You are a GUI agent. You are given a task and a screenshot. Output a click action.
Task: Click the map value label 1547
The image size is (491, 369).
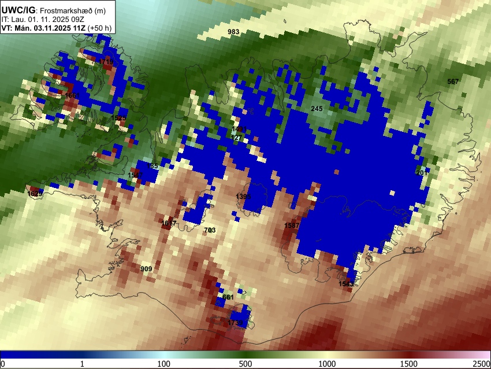click(x=135, y=175)
